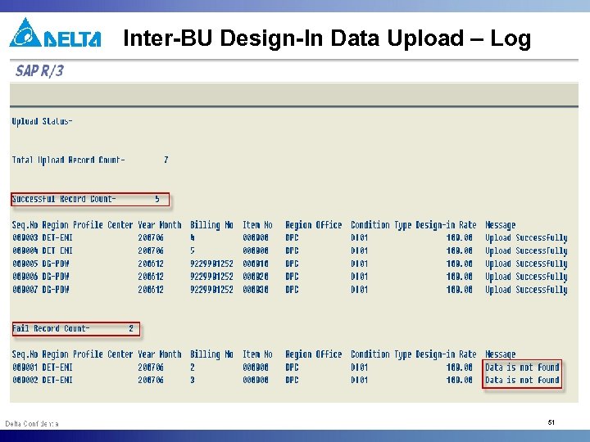
Task: Click Billing No header in successful records table
Action: (211, 225)
